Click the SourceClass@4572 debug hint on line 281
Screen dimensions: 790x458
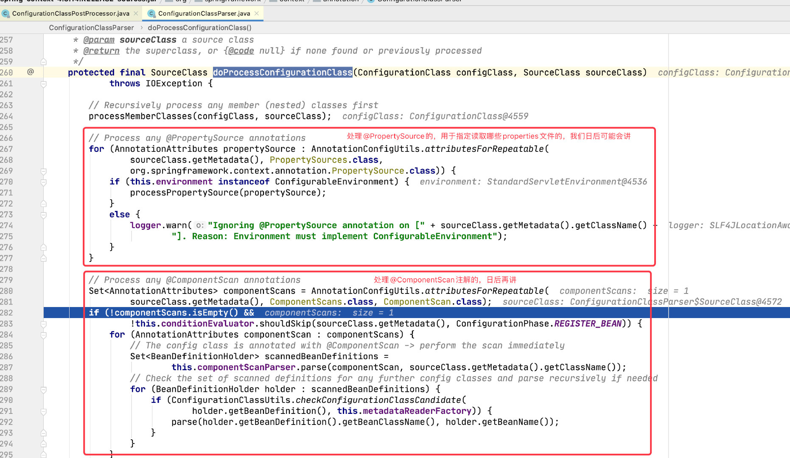coord(676,302)
